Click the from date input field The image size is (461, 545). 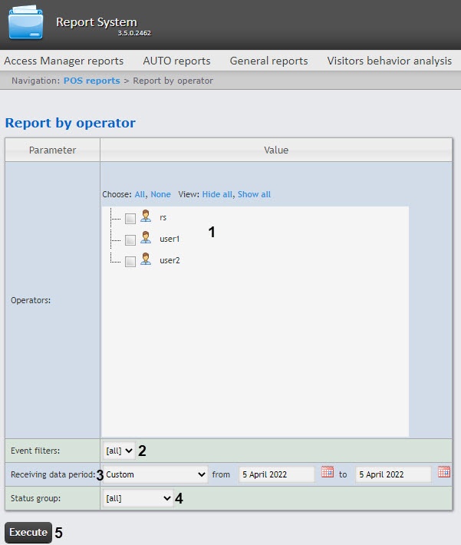[277, 474]
